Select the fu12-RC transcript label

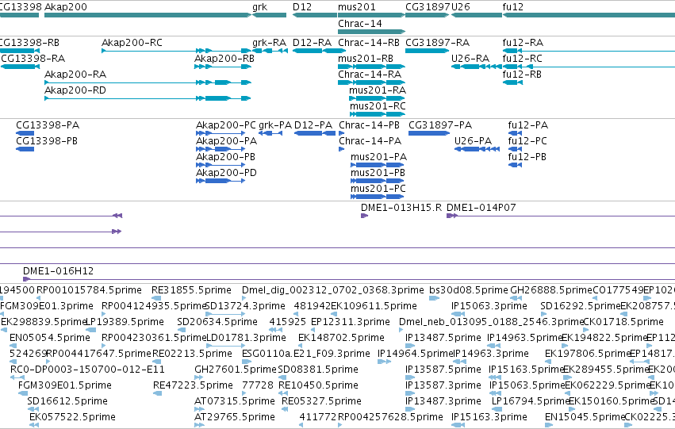tap(523, 59)
